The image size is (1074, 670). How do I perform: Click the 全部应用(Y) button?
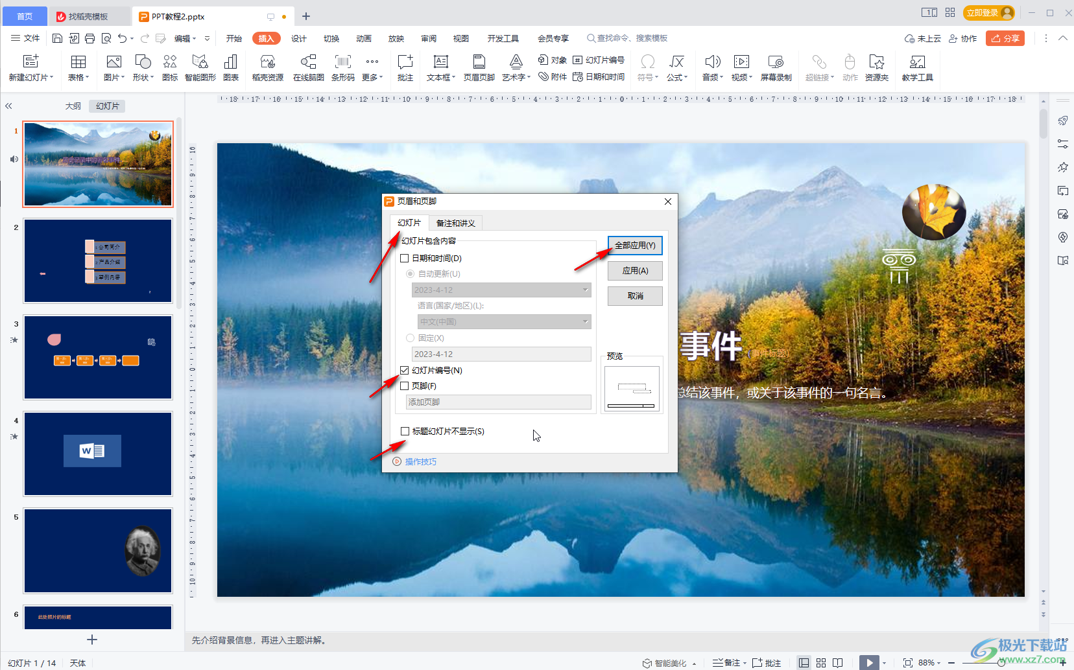tap(635, 245)
